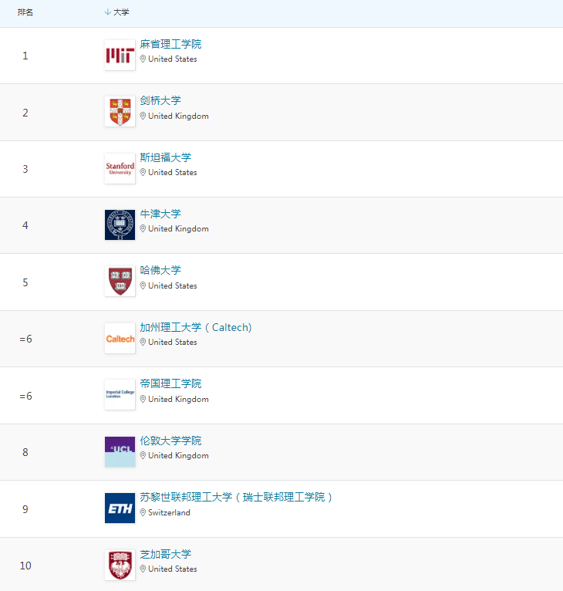Click rank number 10 cell
Screen dimensions: 563x591
tap(25, 566)
